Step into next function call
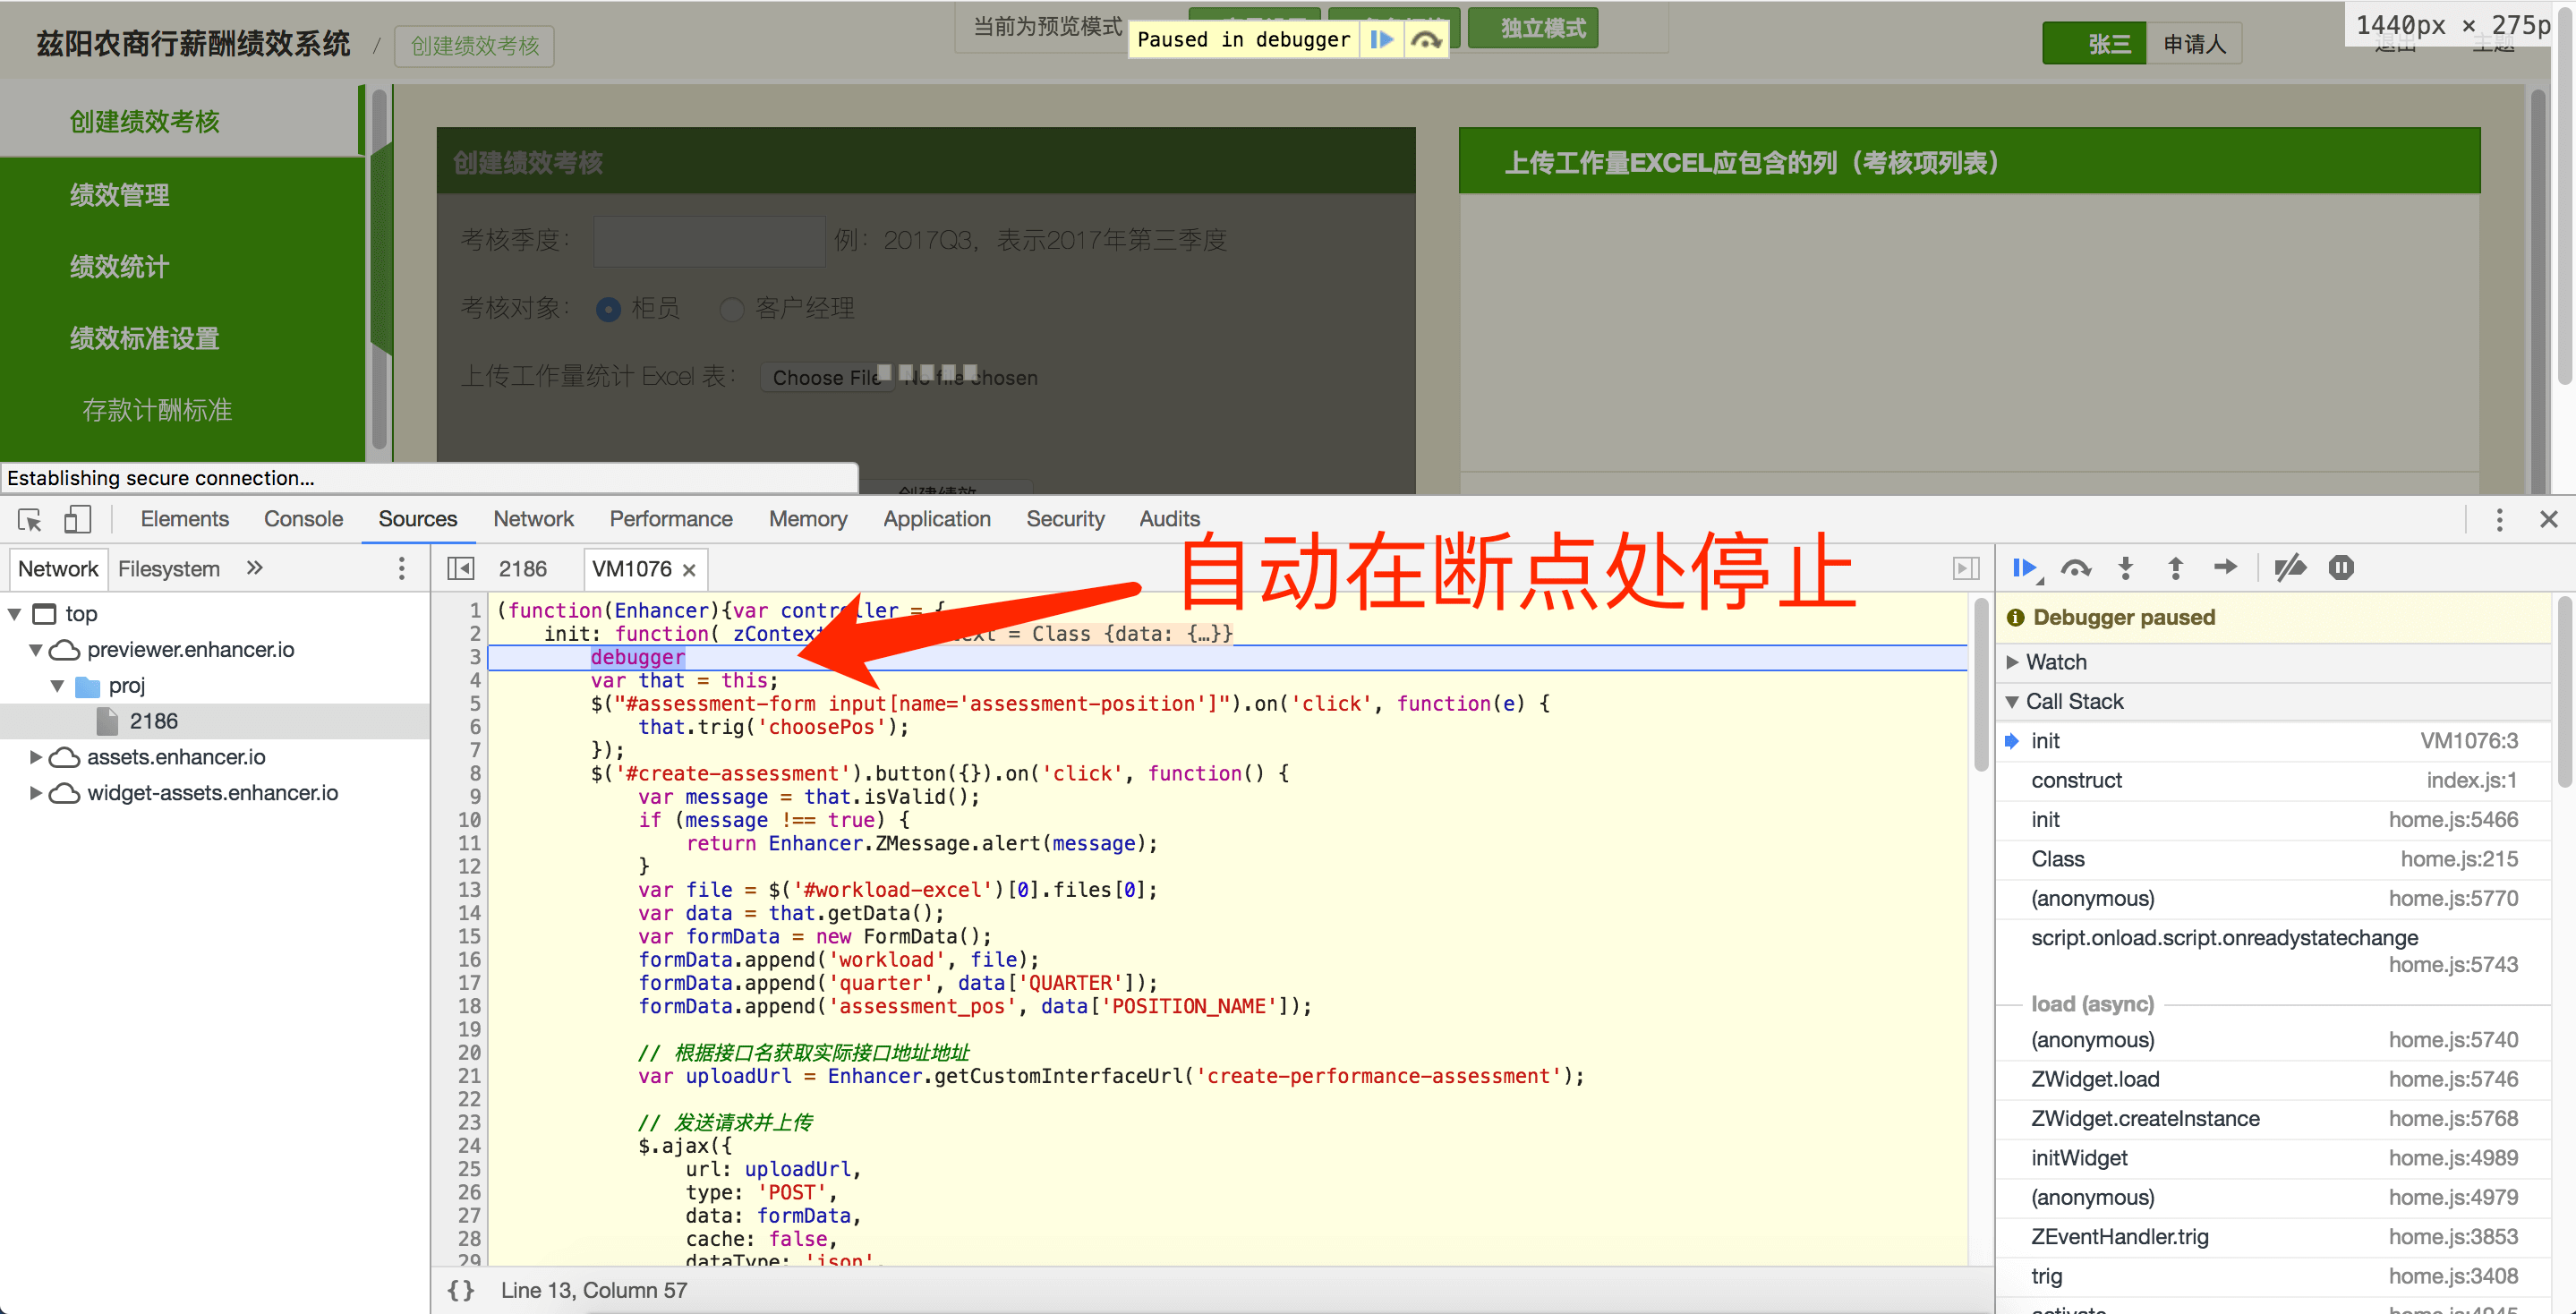This screenshot has height=1314, width=2576. [x=2126, y=568]
